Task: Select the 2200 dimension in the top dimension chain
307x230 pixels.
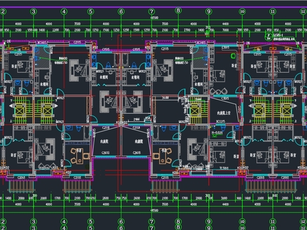Action: pyautogui.click(x=56, y=30)
